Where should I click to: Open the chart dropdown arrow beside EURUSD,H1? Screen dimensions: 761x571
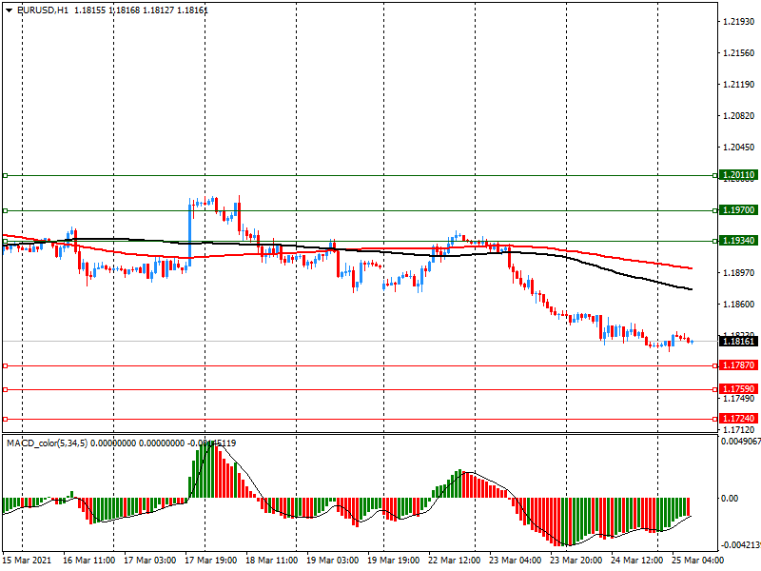9,9
